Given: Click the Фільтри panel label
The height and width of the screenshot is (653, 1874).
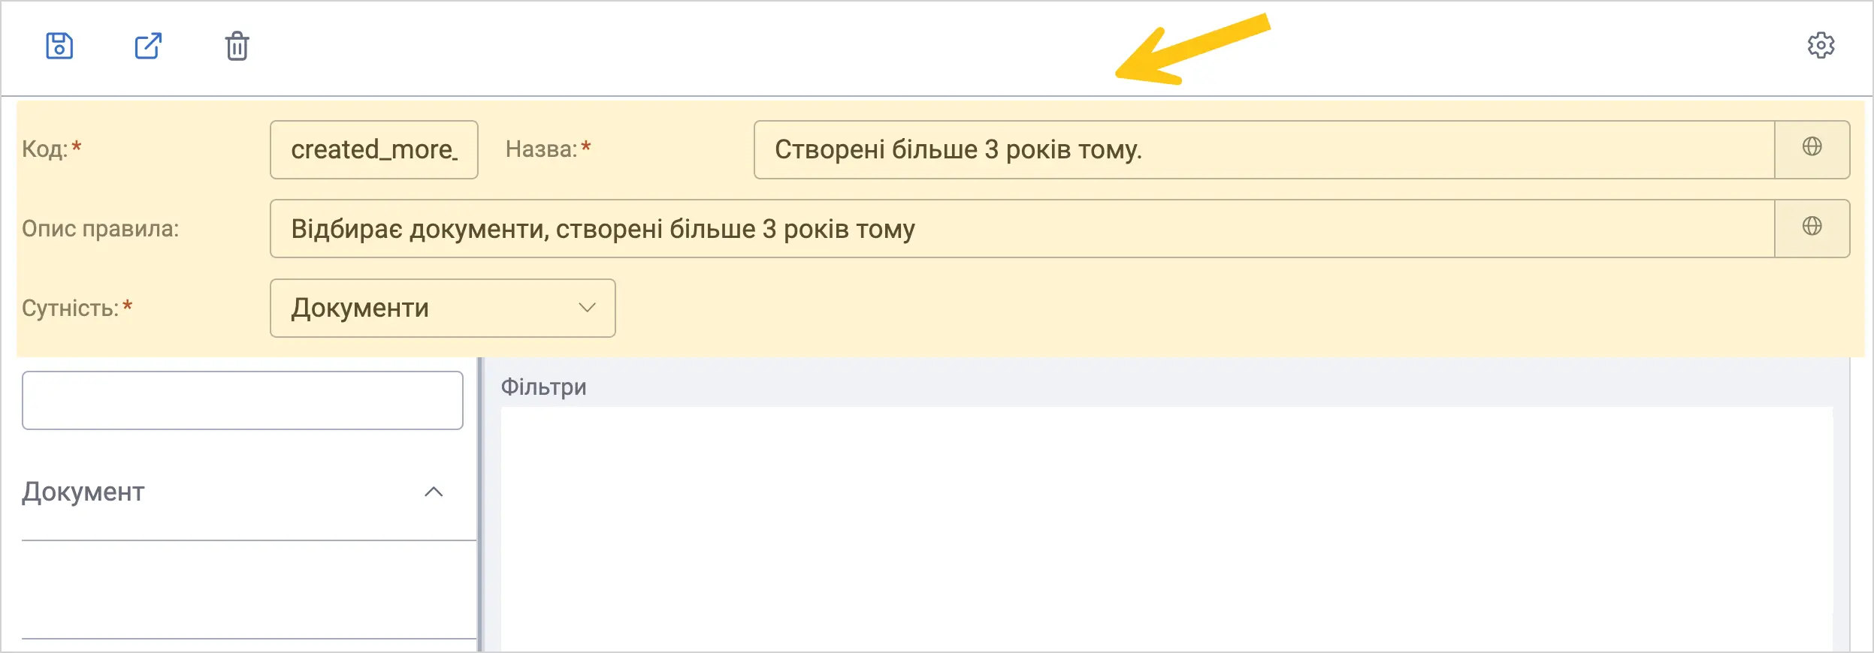Looking at the screenshot, I should click(543, 387).
